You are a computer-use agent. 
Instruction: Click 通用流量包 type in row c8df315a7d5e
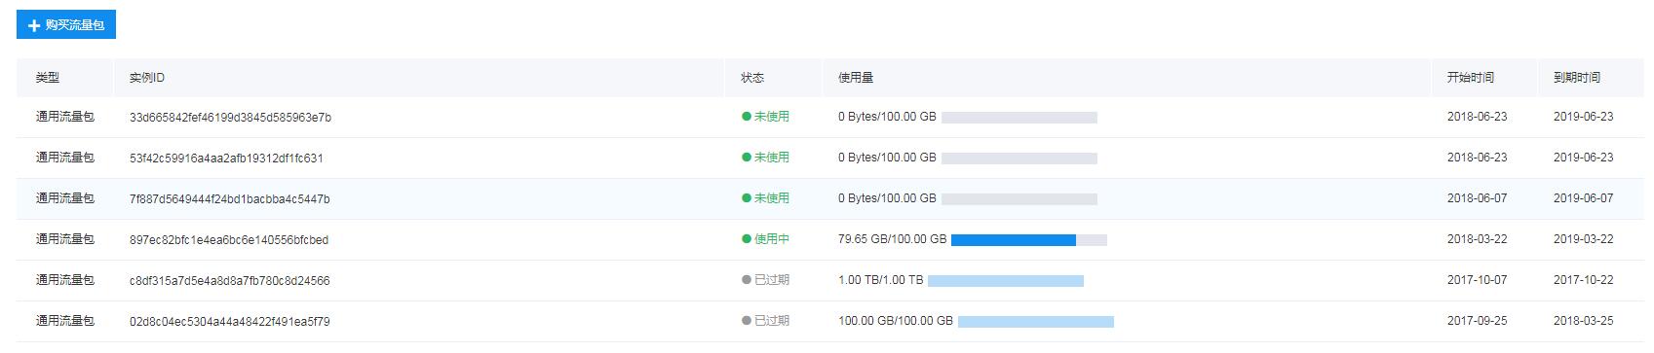tap(65, 280)
